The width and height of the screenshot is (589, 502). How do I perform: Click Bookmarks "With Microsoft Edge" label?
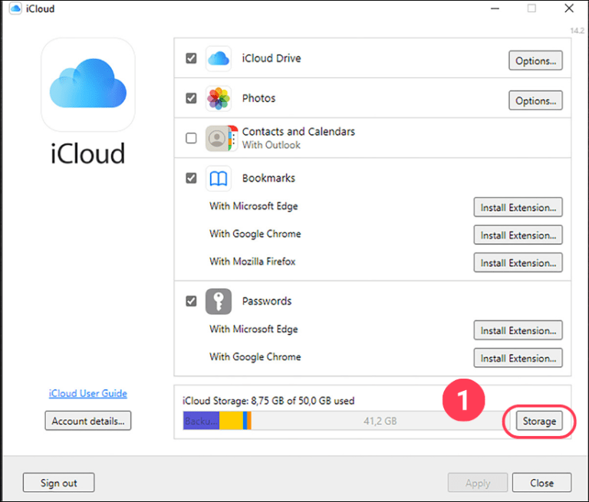coord(254,206)
